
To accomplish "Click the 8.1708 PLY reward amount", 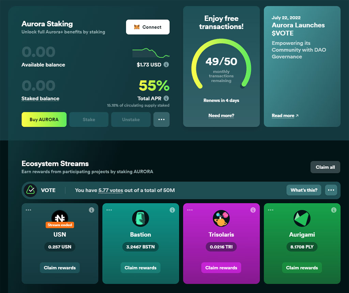I will point(302,247).
